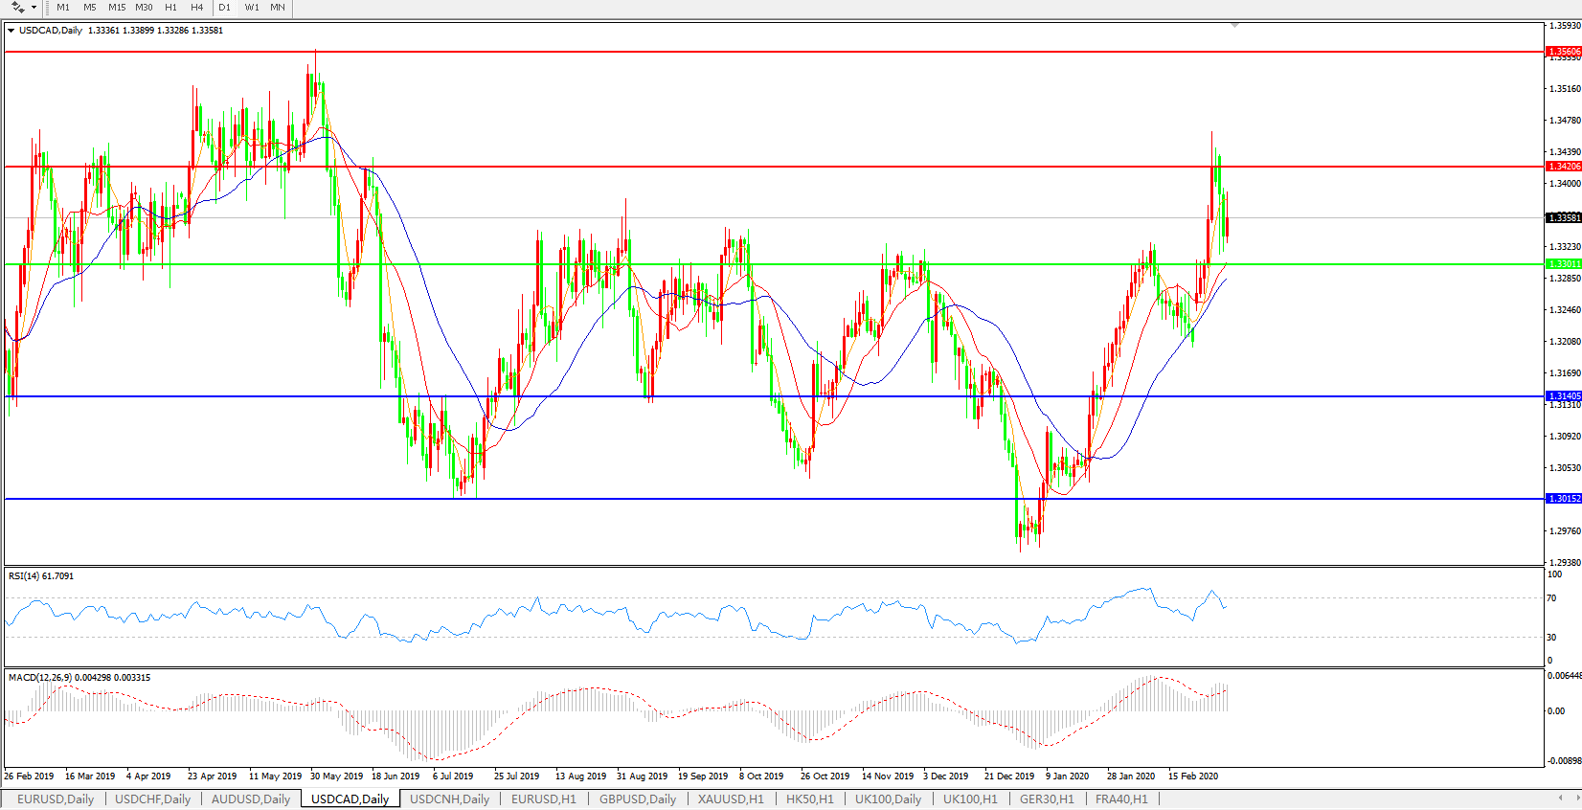Select the blue 1.30152 level label
The image size is (1582, 810).
tap(1564, 499)
